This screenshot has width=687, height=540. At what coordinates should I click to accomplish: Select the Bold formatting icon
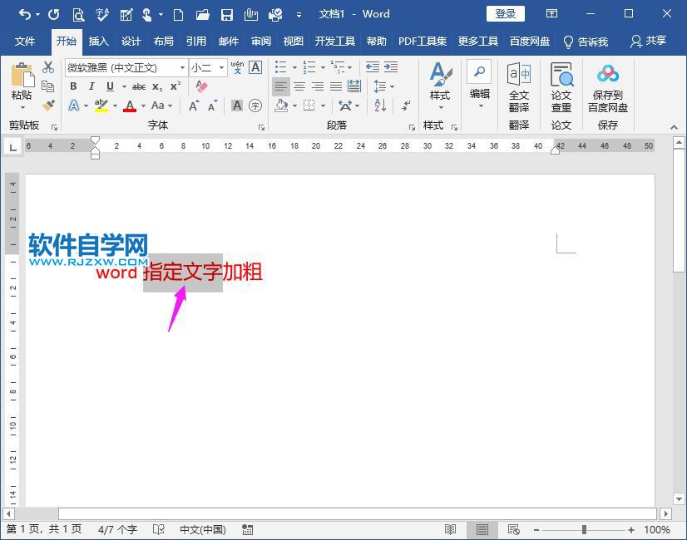(73, 86)
